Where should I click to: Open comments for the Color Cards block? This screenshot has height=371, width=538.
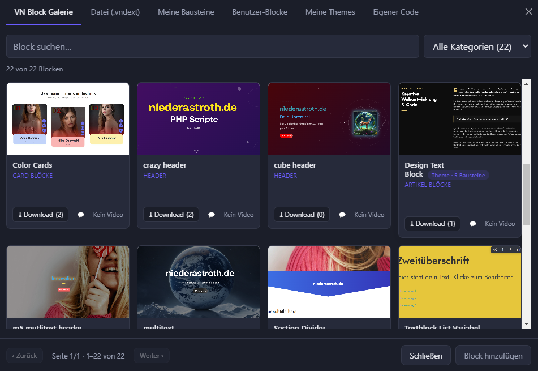click(x=81, y=215)
